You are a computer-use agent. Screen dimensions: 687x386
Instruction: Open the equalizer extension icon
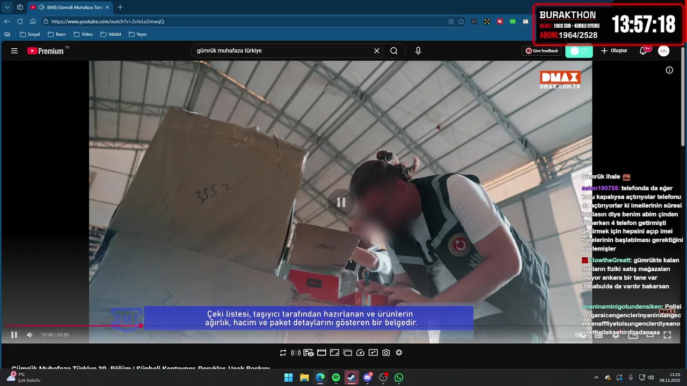tap(474, 21)
